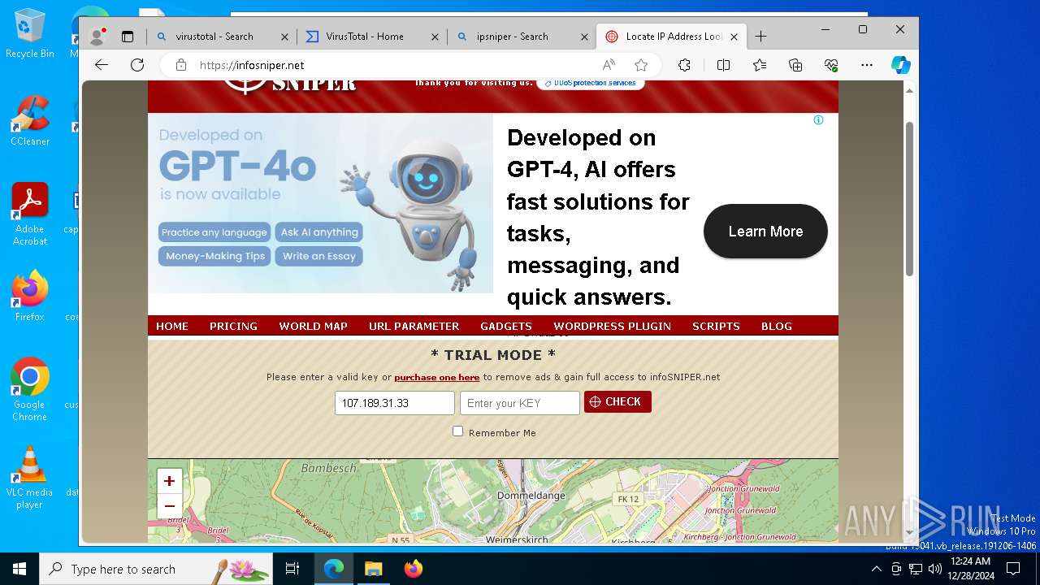Open the URL PARAMETER menu item

click(414, 326)
